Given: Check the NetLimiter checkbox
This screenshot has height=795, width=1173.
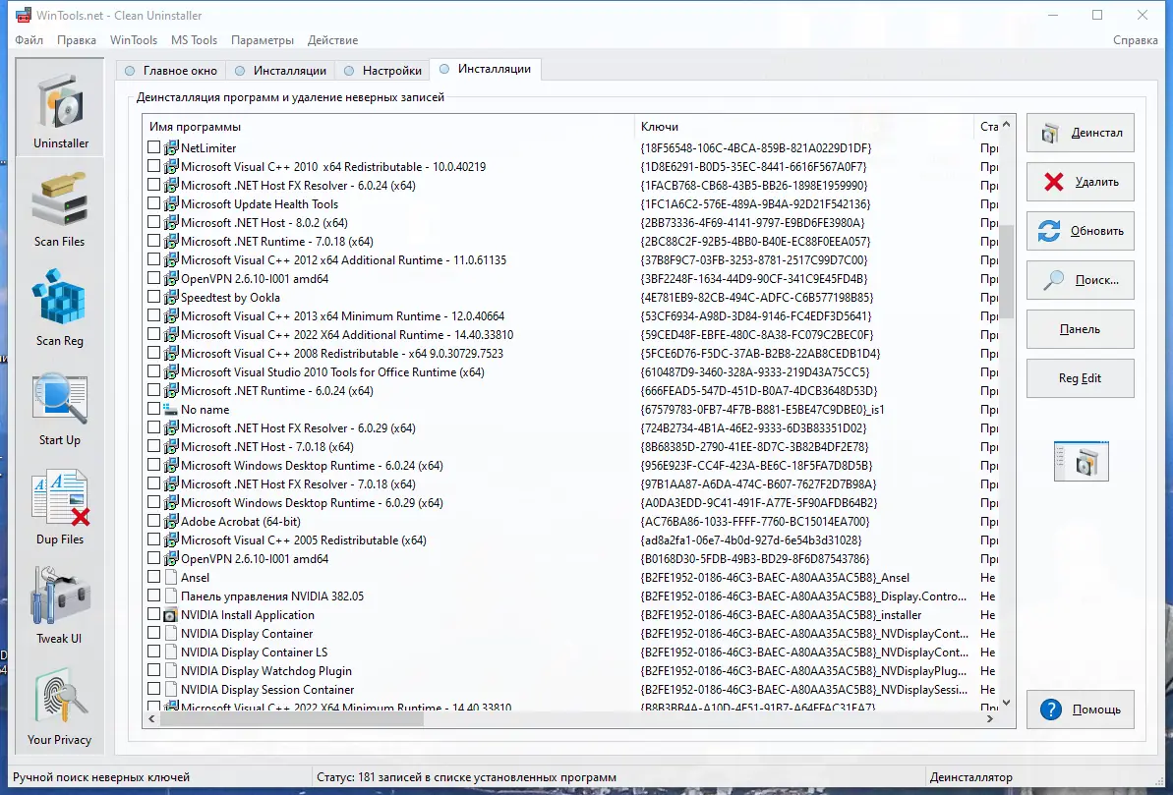Looking at the screenshot, I should coord(154,147).
